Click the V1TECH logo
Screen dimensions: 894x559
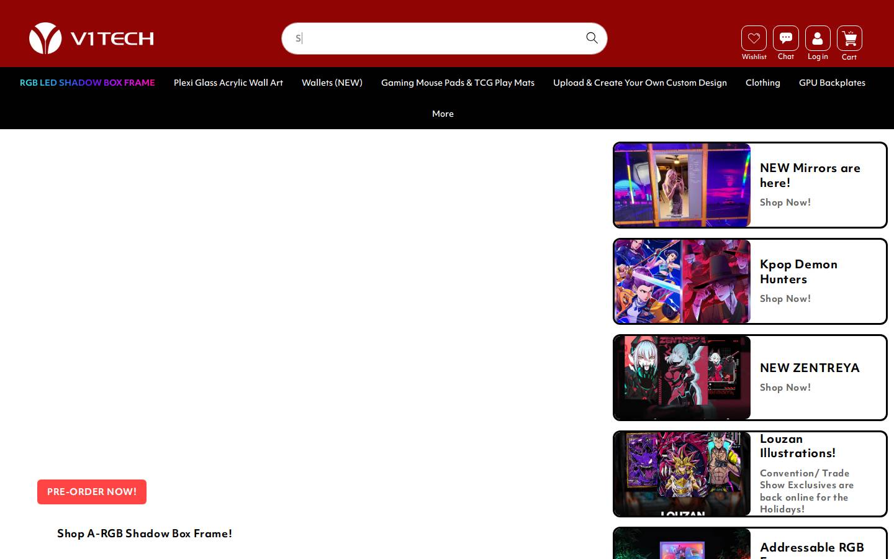[91, 39]
